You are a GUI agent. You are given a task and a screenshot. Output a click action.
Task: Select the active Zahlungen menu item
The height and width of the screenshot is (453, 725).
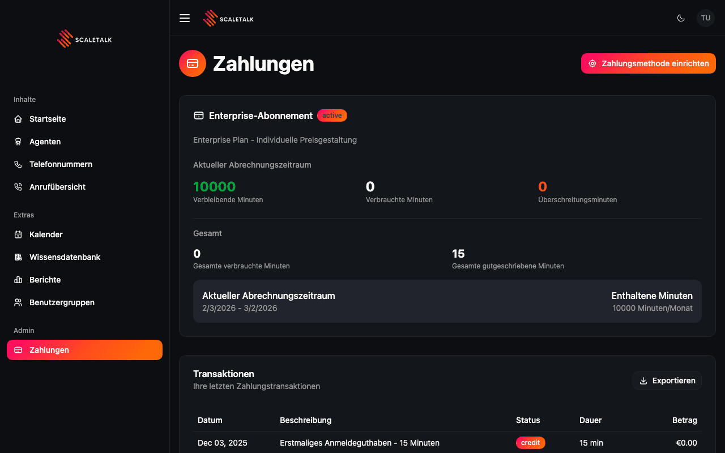coord(84,350)
